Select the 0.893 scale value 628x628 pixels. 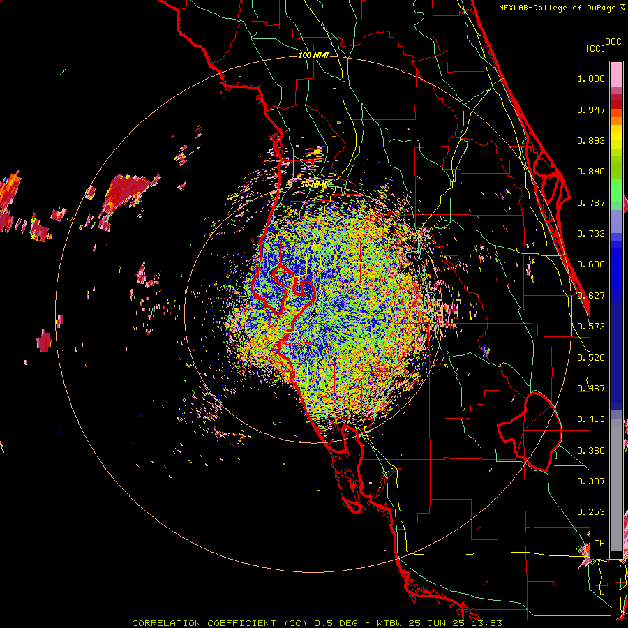coord(591,140)
